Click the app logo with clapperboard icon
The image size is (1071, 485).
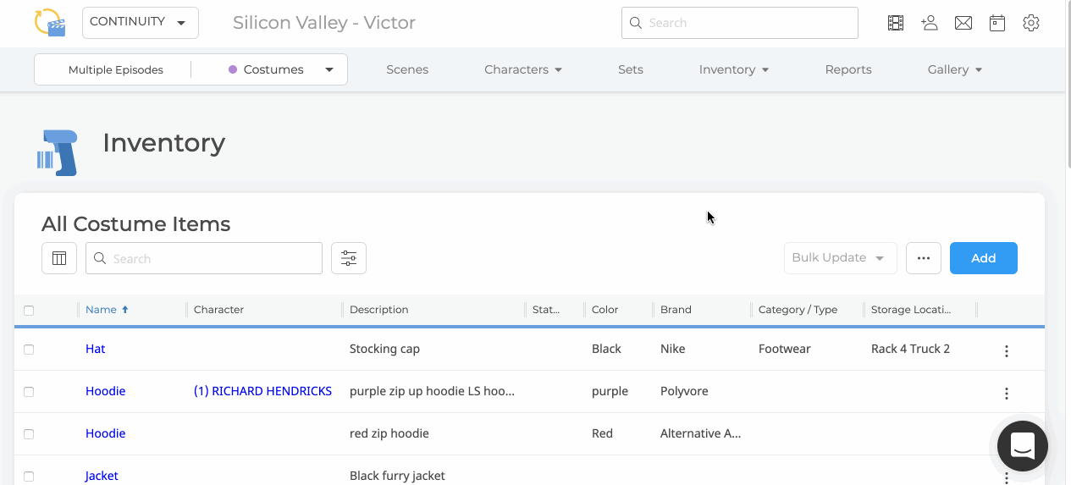coord(50,23)
